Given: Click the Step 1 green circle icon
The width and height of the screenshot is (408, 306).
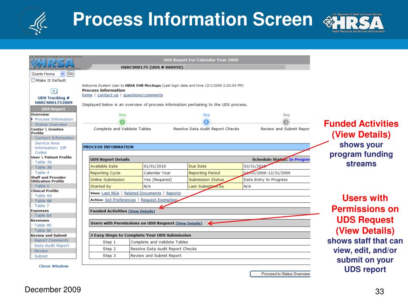Looking at the screenshot, I should (x=122, y=122).
